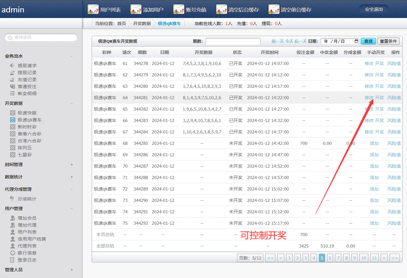Go to page 6 in pagination
Screen dimensions: 407x278
click(x=330, y=258)
